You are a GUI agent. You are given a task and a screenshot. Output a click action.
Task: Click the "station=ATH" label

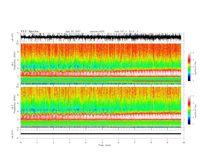pos(97,31)
